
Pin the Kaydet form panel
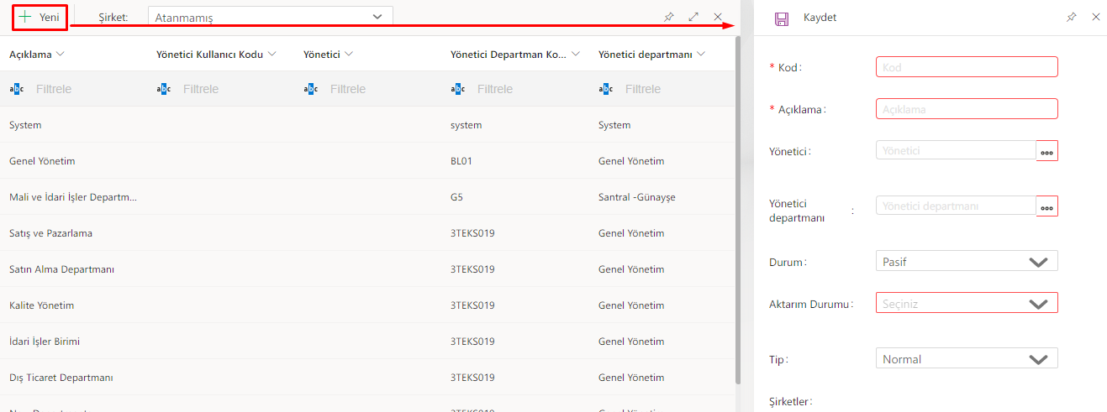point(1071,17)
